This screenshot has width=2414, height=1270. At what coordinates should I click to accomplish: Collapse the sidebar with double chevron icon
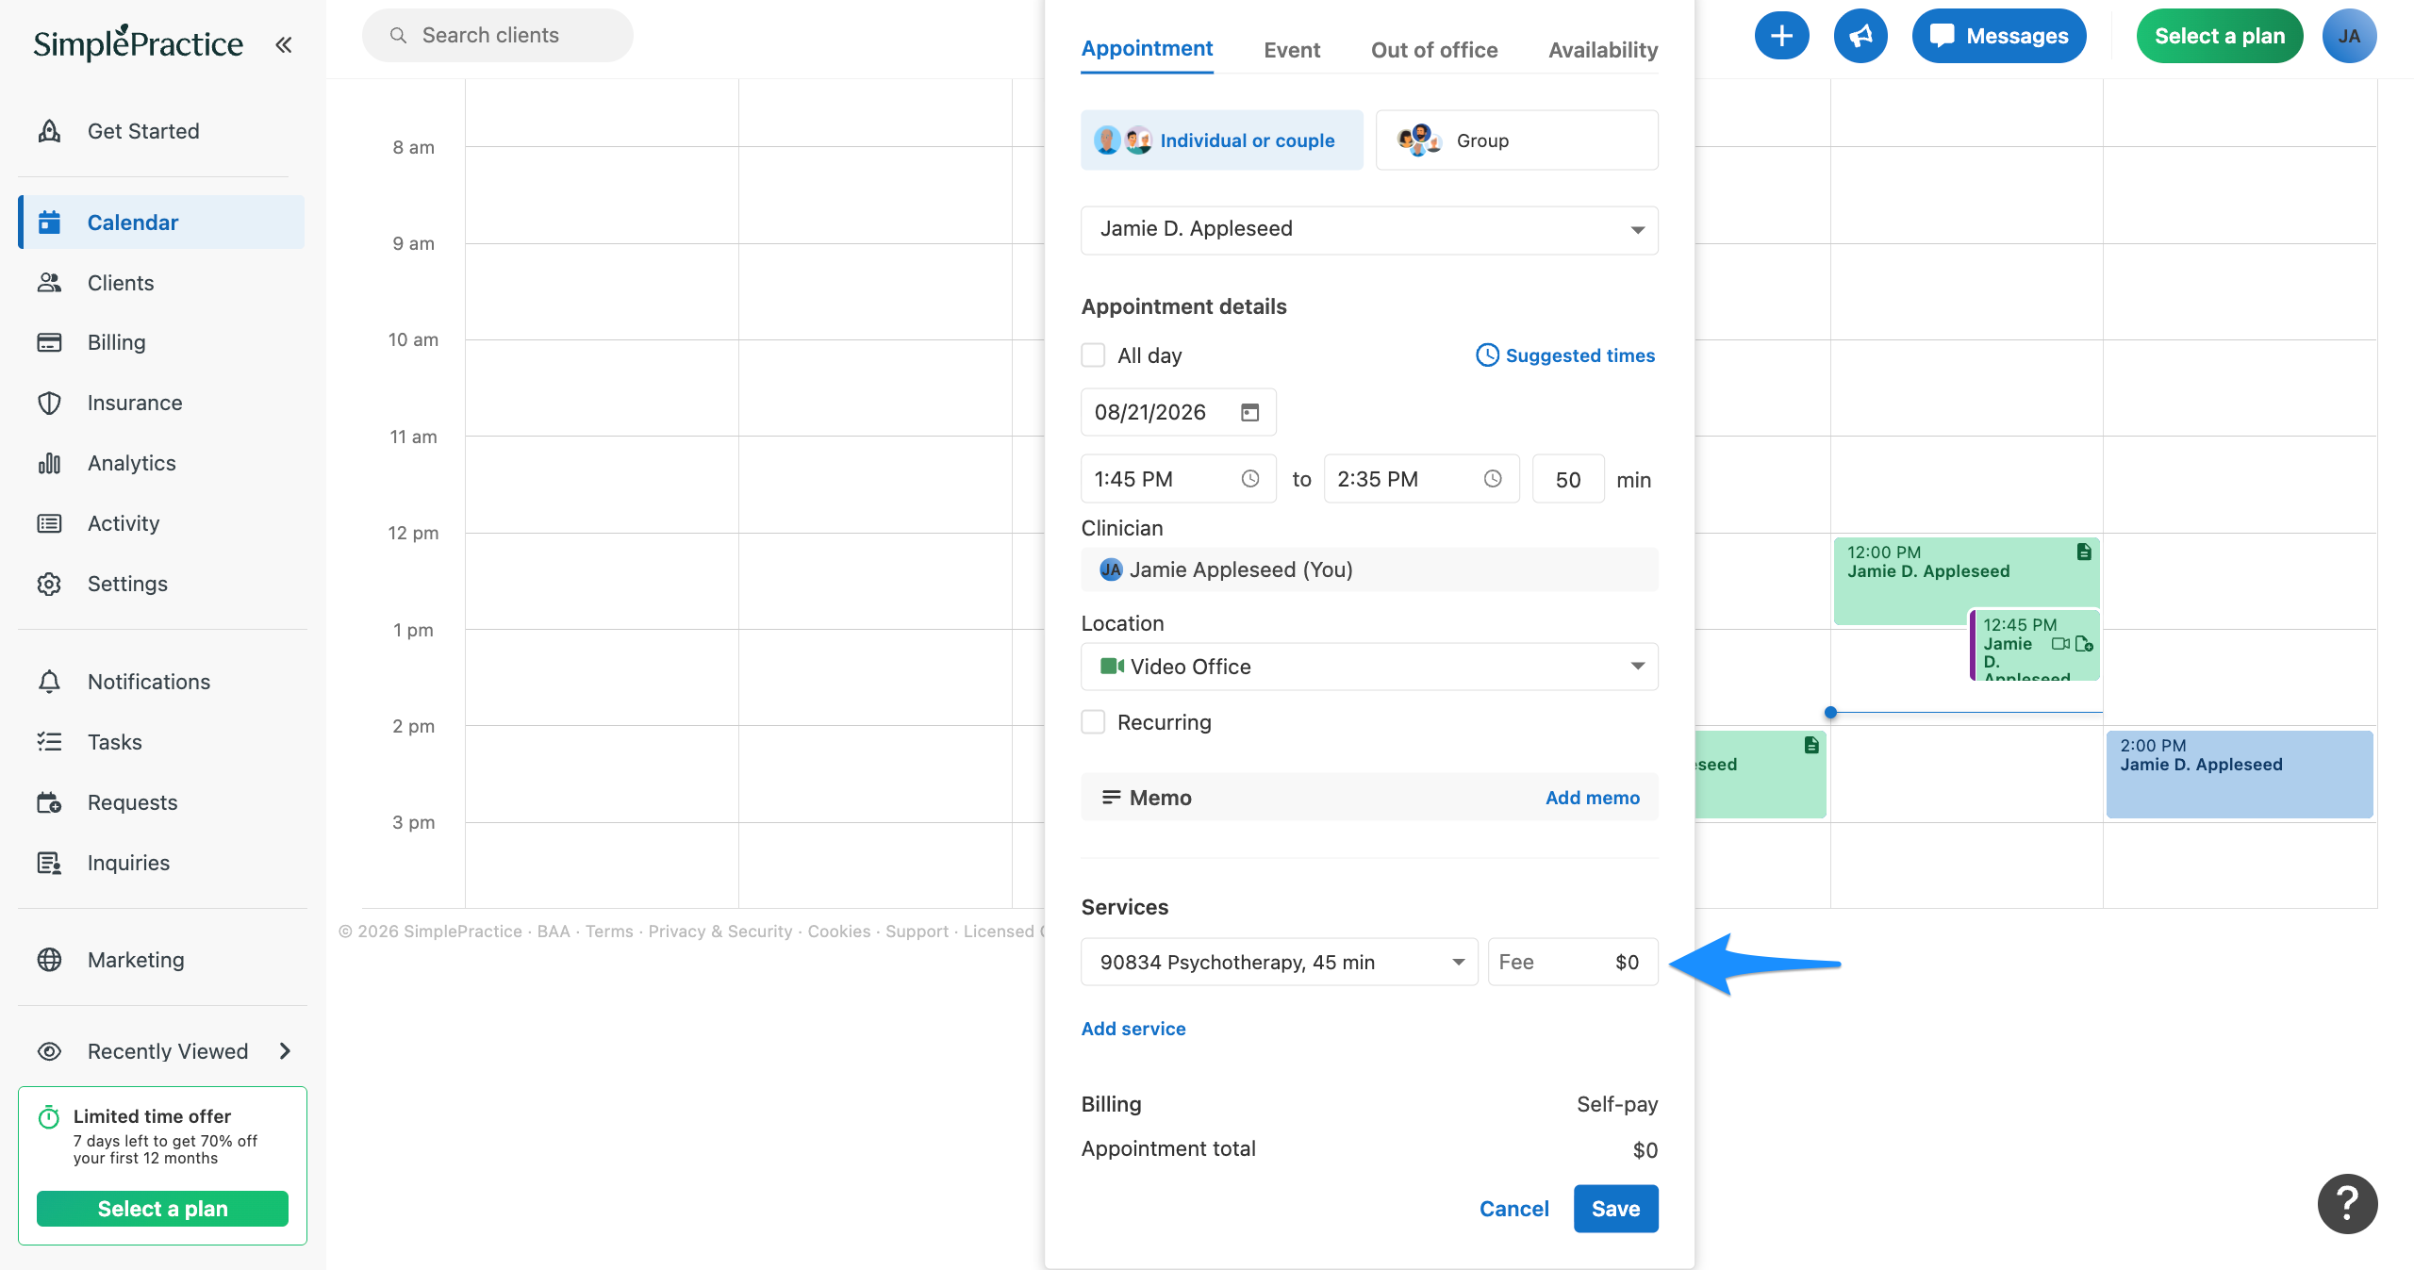coord(284,44)
